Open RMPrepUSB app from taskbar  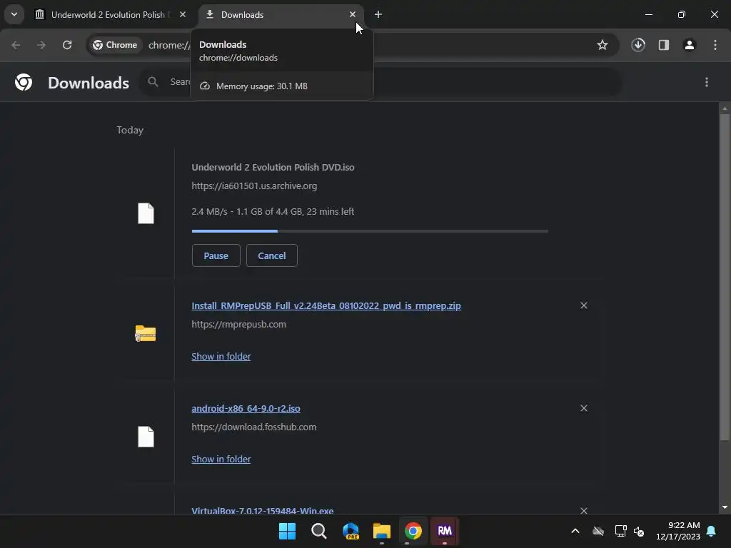[x=445, y=531]
